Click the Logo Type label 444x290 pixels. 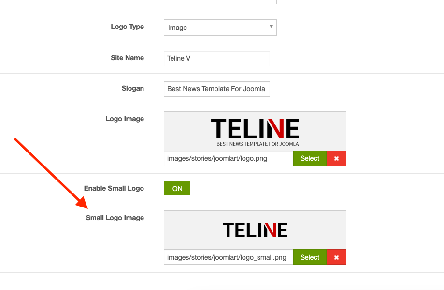[x=127, y=27]
